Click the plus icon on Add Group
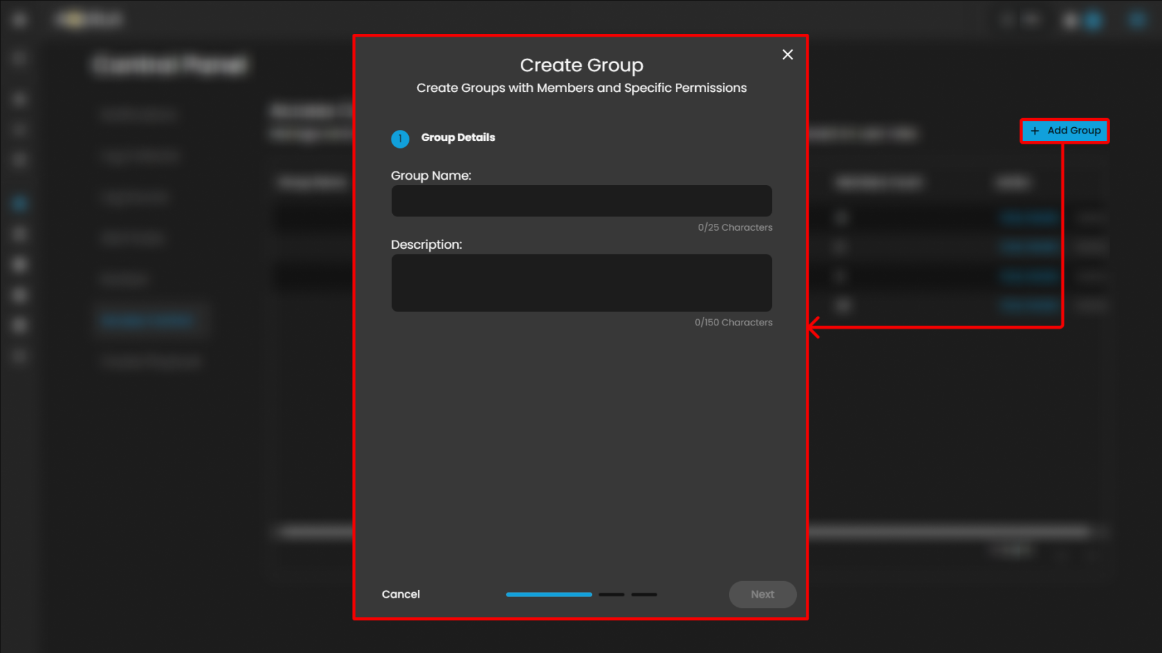 [1035, 131]
